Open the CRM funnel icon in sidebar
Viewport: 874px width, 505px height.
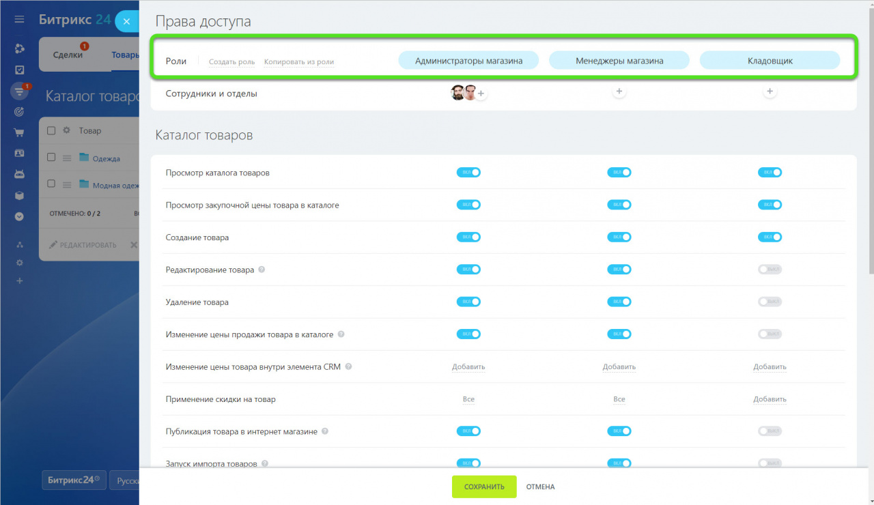point(19,91)
